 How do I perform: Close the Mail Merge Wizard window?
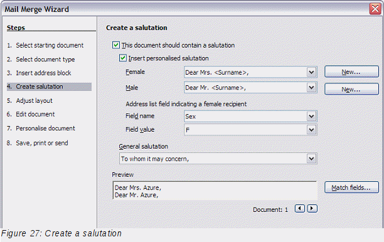[375, 9]
